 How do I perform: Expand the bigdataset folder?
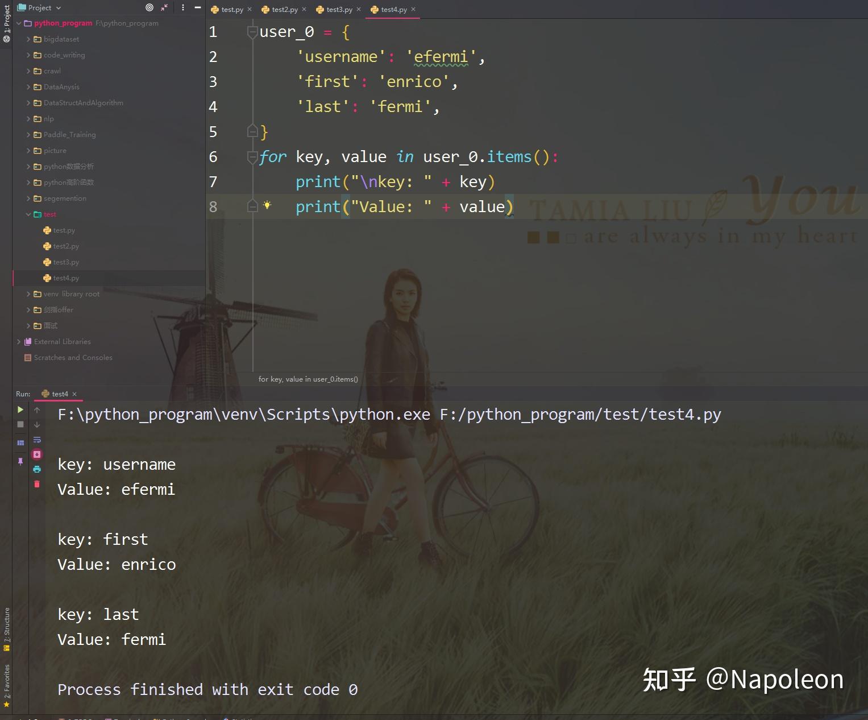28,39
